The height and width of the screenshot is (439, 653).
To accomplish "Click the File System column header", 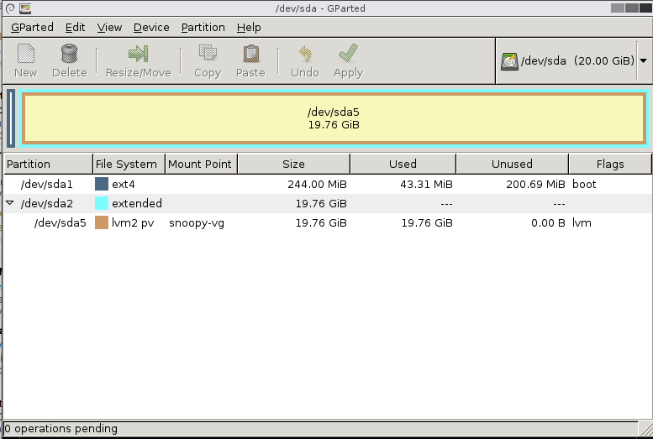I will point(126,164).
